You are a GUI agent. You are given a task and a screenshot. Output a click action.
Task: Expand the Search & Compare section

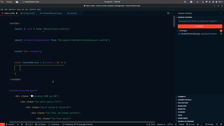pyautogui.click(x=186, y=121)
